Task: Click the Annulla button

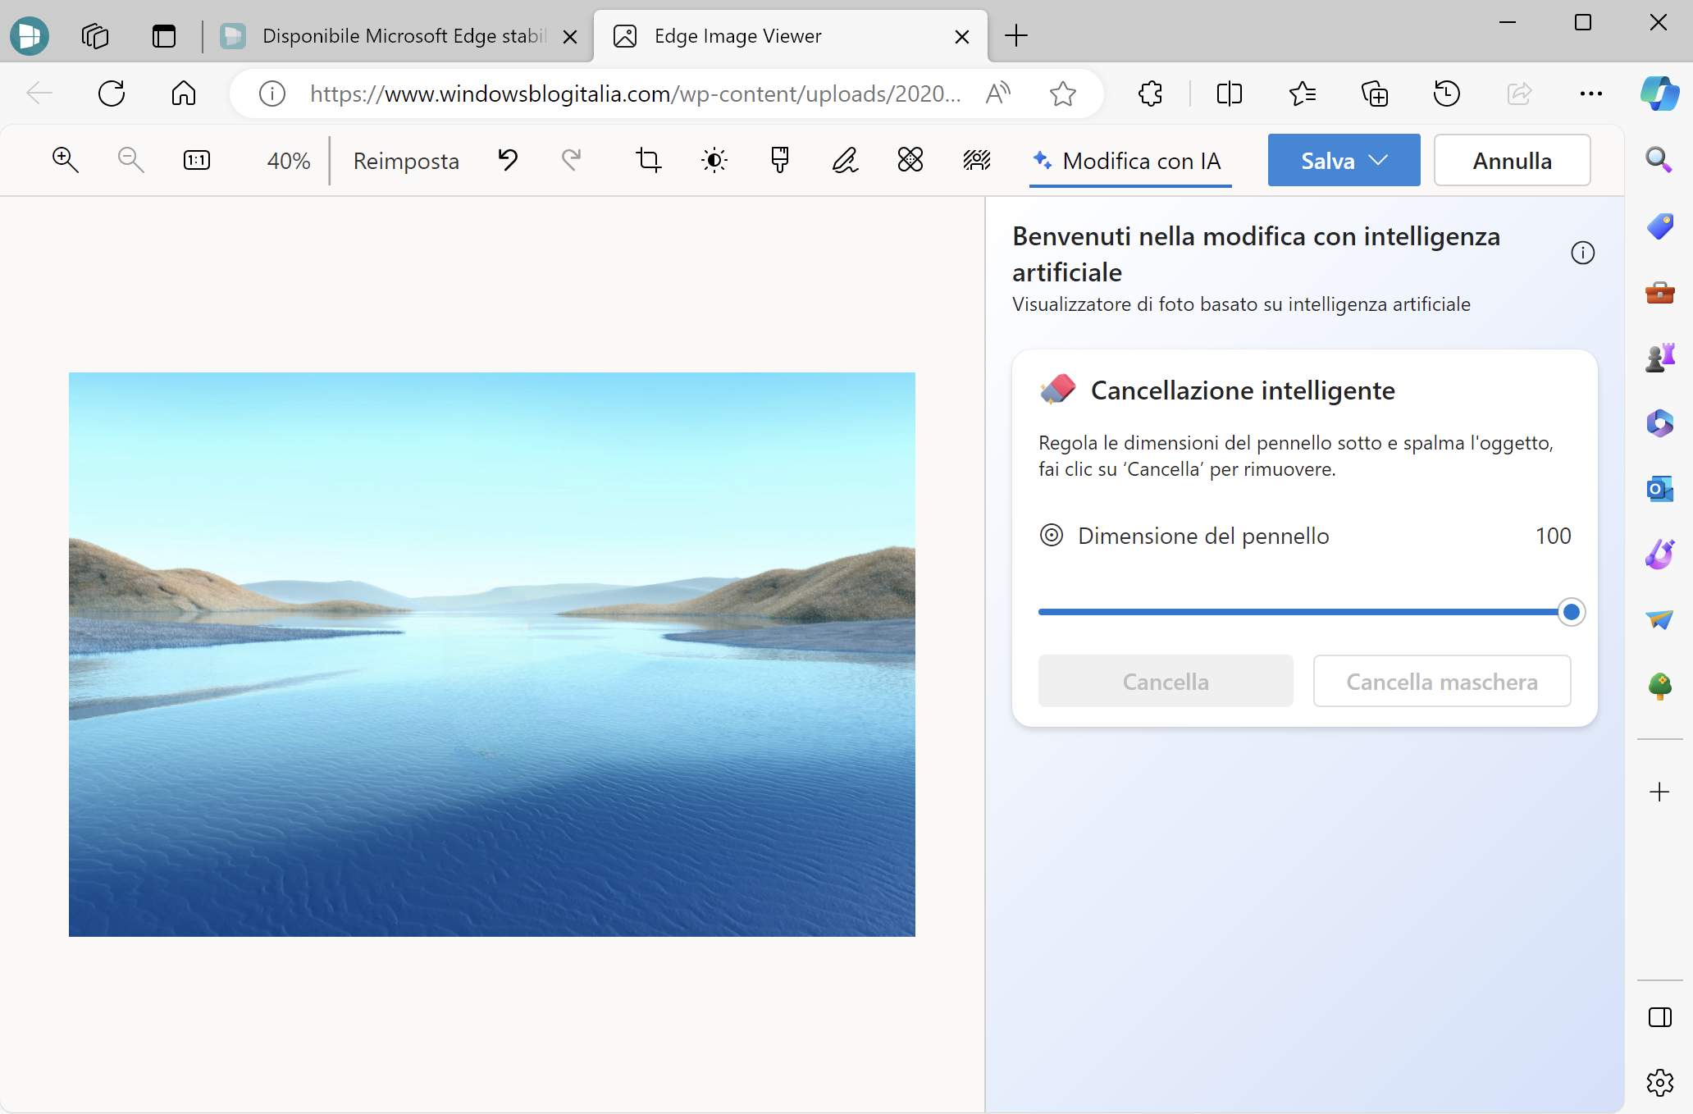Action: point(1513,161)
